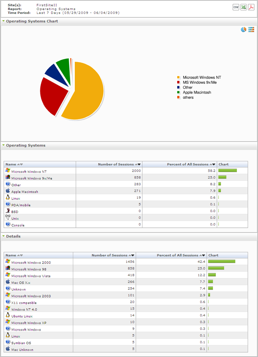Sort Details table by Number of Sessions
The width and height of the screenshot is (258, 357).
pos(131,256)
